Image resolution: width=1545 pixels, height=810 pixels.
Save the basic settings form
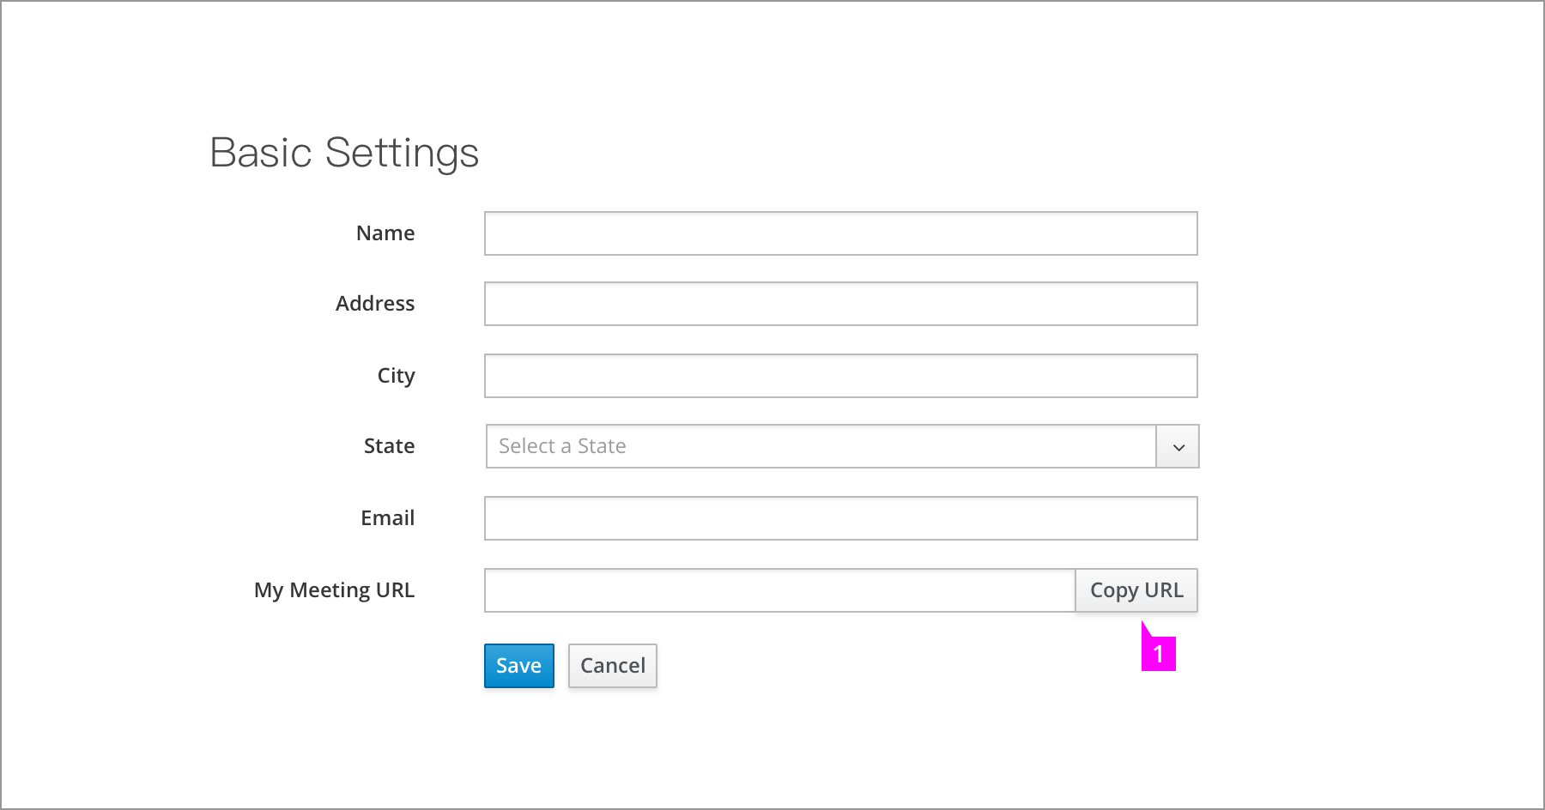(x=519, y=666)
